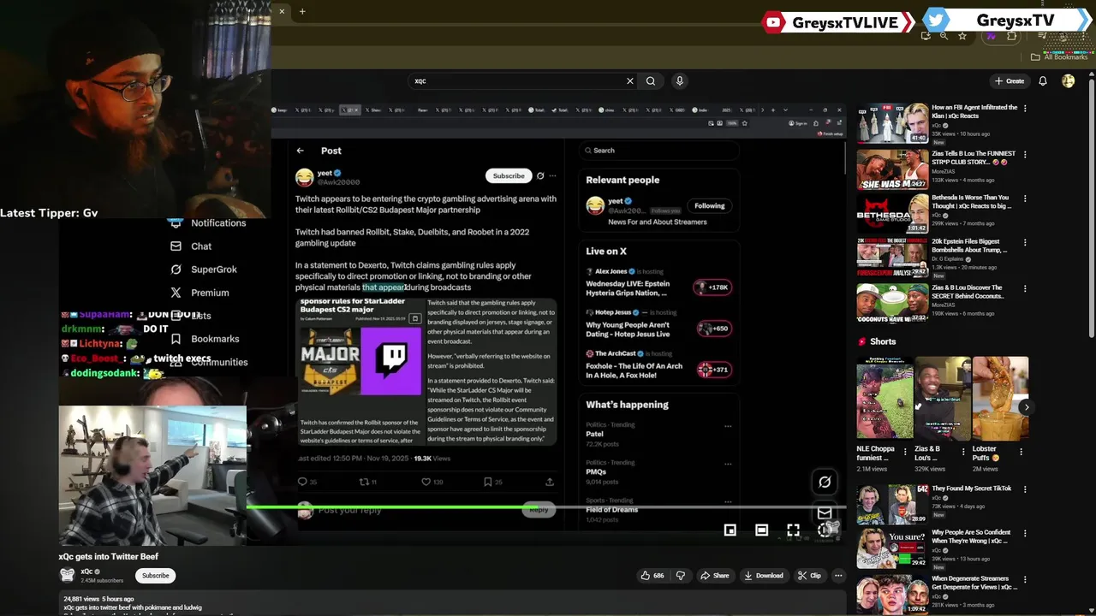Open options for Bethesda Is Worse video
This screenshot has width=1096, height=616.
tap(1025, 199)
